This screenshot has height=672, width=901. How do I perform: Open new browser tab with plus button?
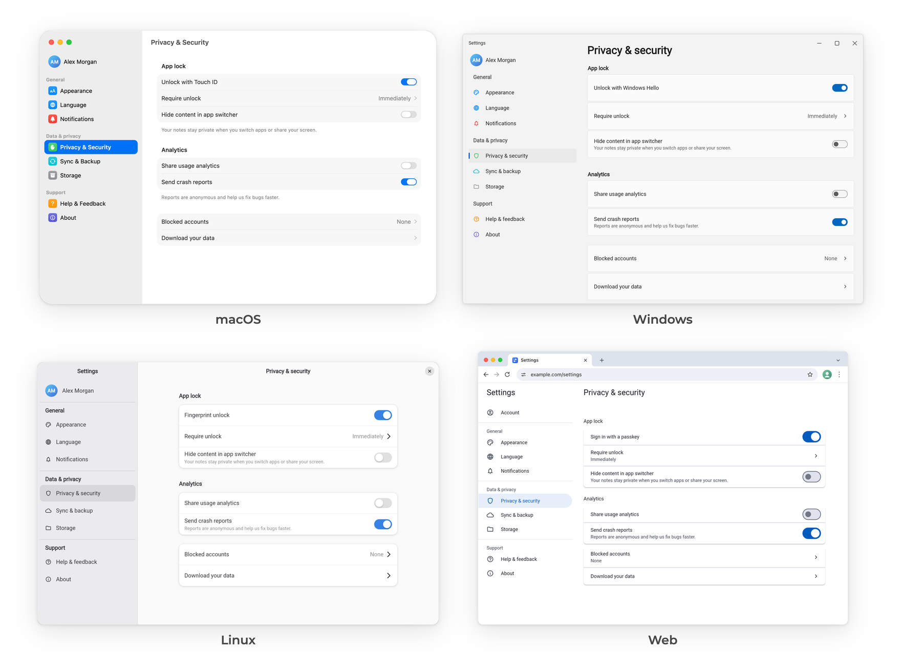point(602,360)
